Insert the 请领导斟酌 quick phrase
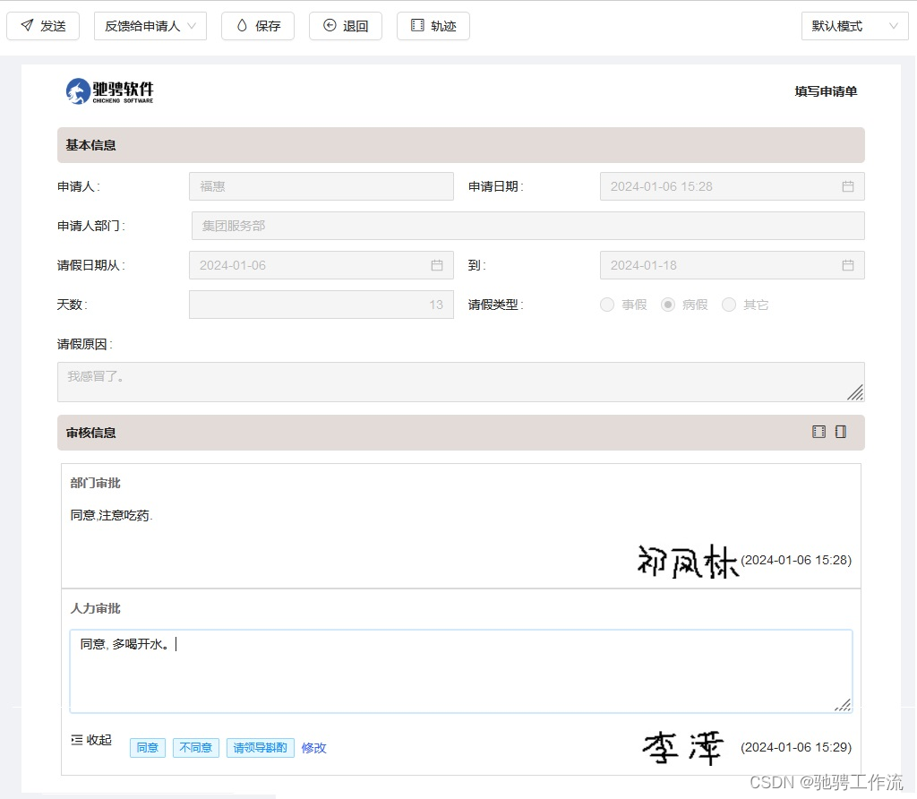Viewport: 917px width, 799px height. 261,748
